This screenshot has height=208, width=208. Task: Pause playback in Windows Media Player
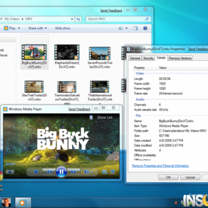click(x=61, y=172)
